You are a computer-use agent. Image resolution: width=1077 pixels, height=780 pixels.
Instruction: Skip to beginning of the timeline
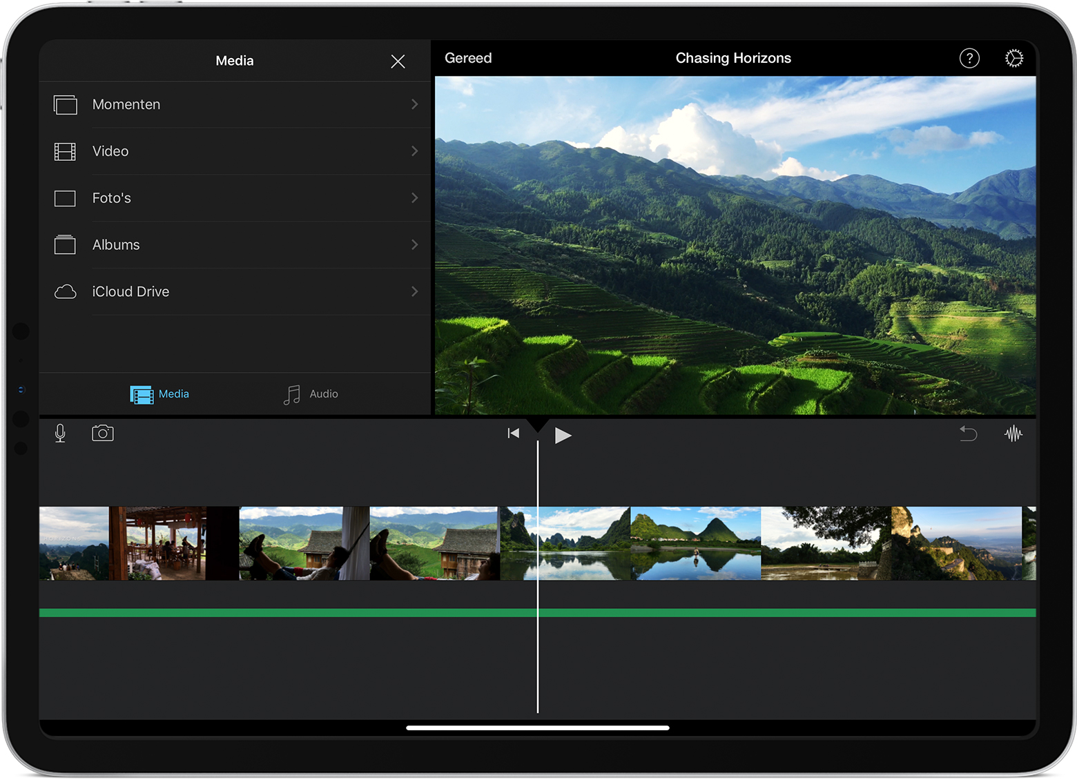click(513, 433)
